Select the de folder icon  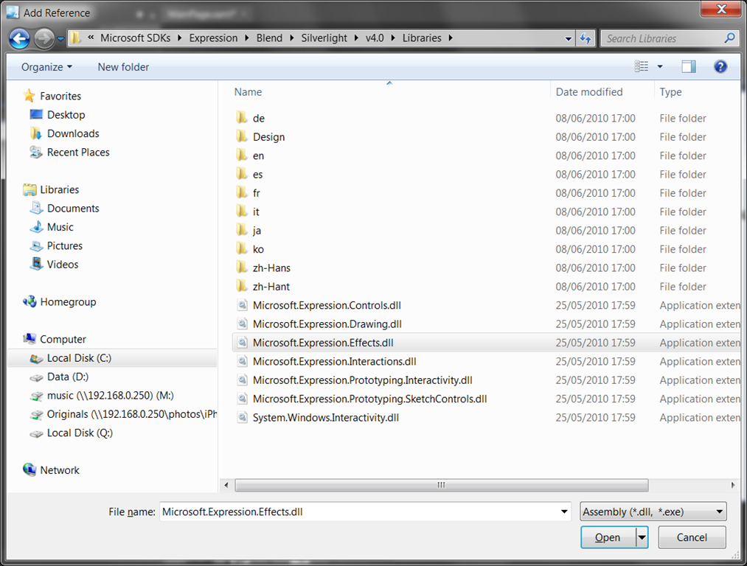coord(242,118)
